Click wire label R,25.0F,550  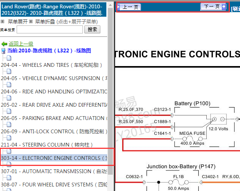click(131, 122)
